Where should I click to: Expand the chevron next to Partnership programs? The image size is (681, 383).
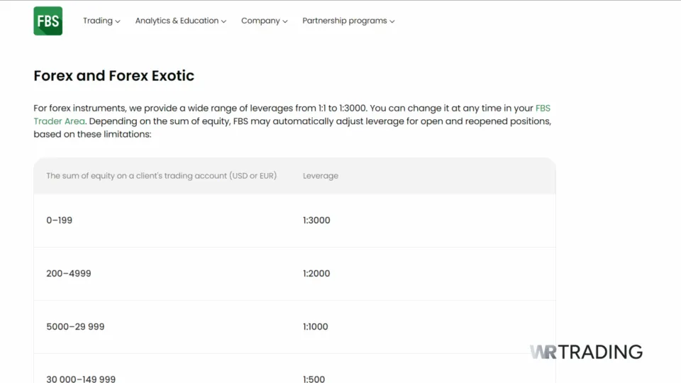[392, 21]
